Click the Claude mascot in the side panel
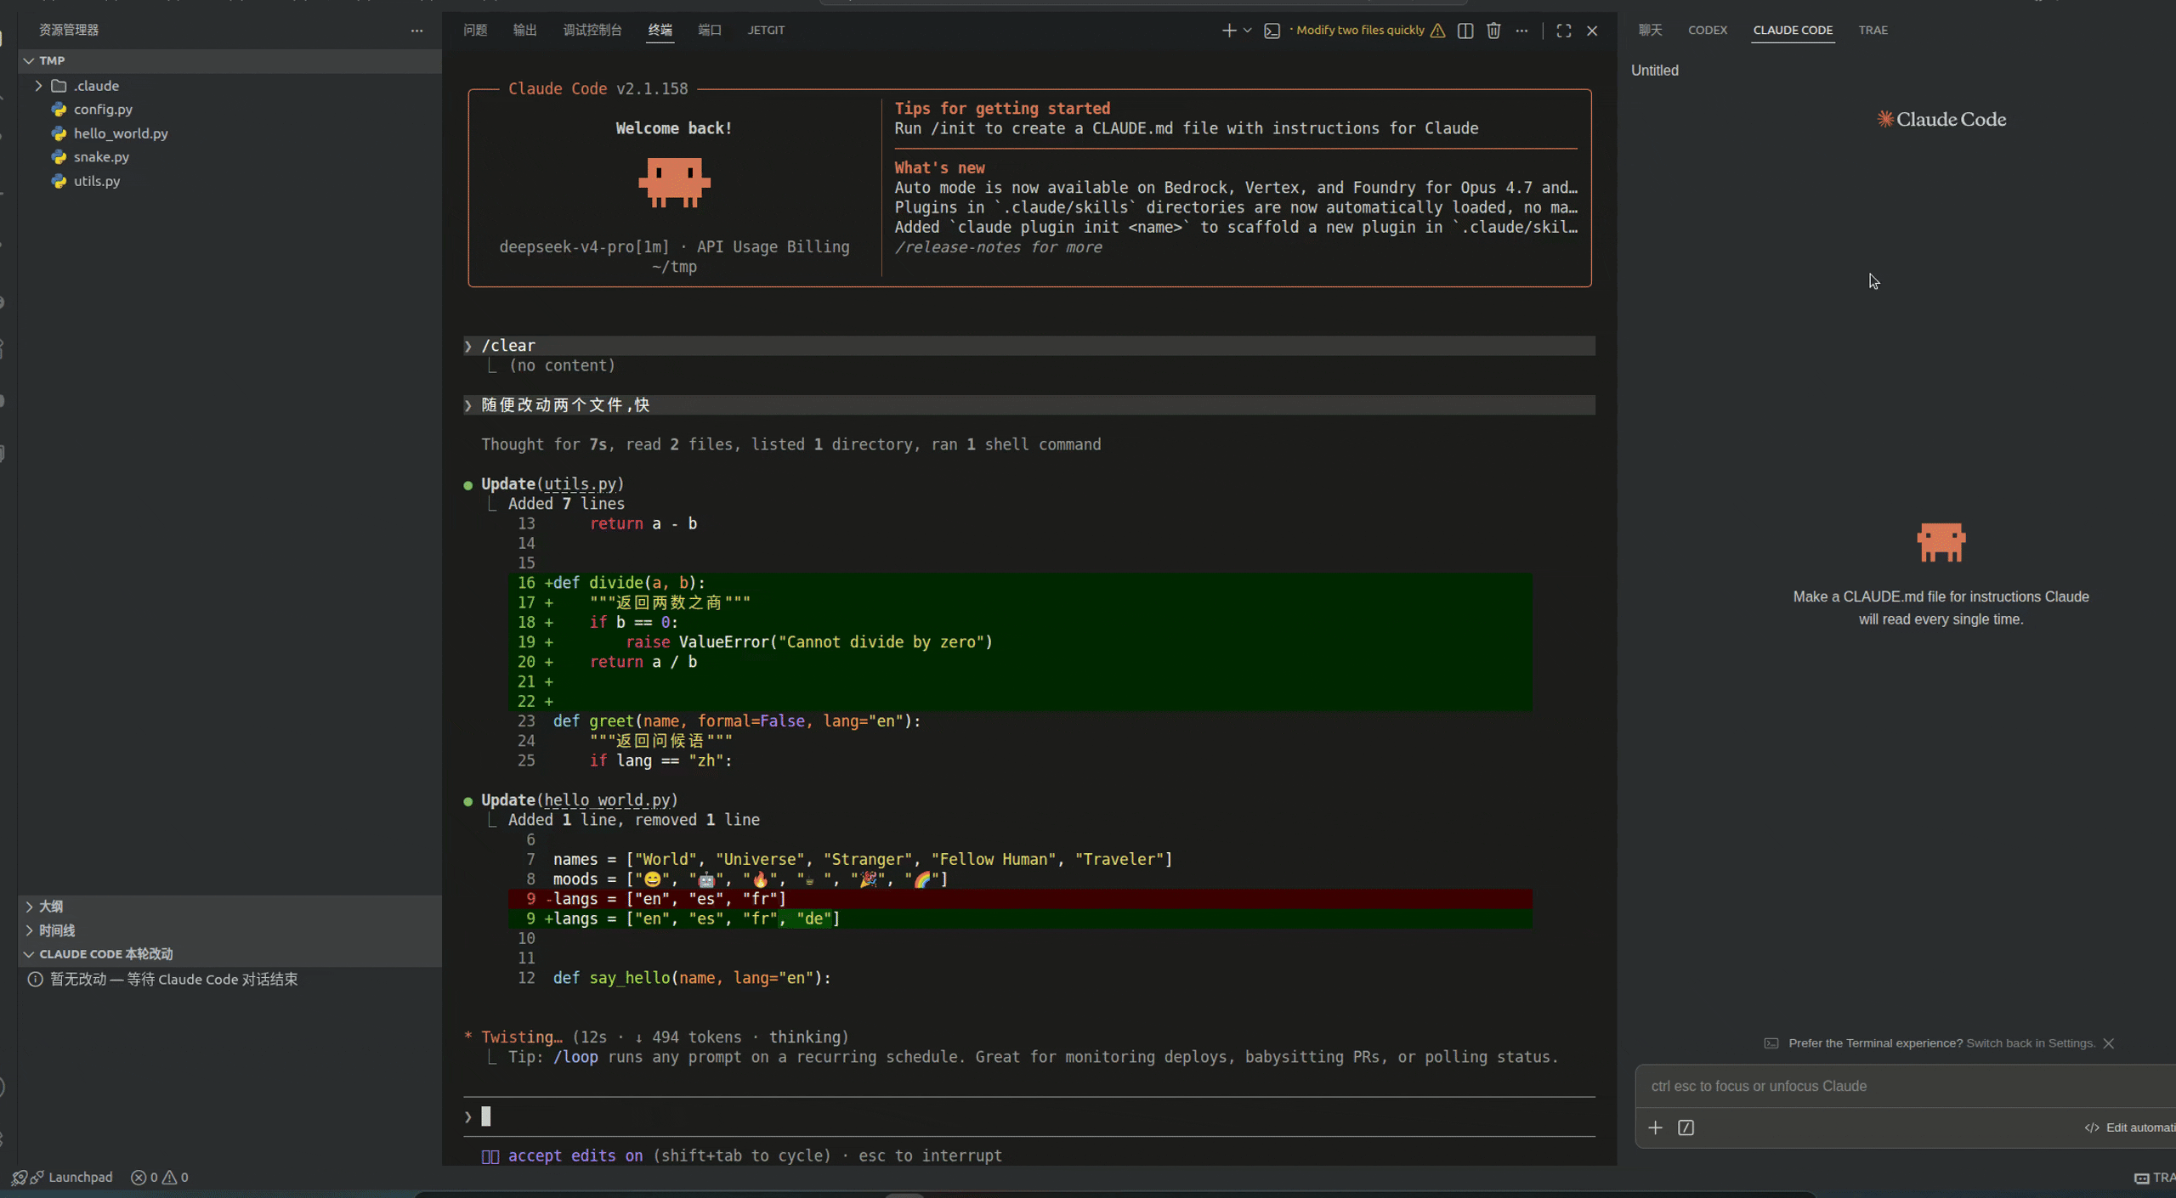This screenshot has width=2176, height=1198. [1941, 542]
